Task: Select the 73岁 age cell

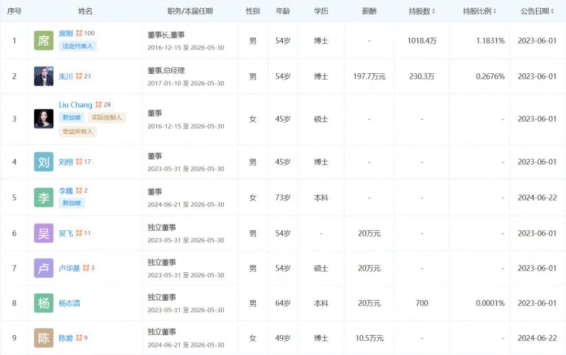Action: (x=282, y=198)
